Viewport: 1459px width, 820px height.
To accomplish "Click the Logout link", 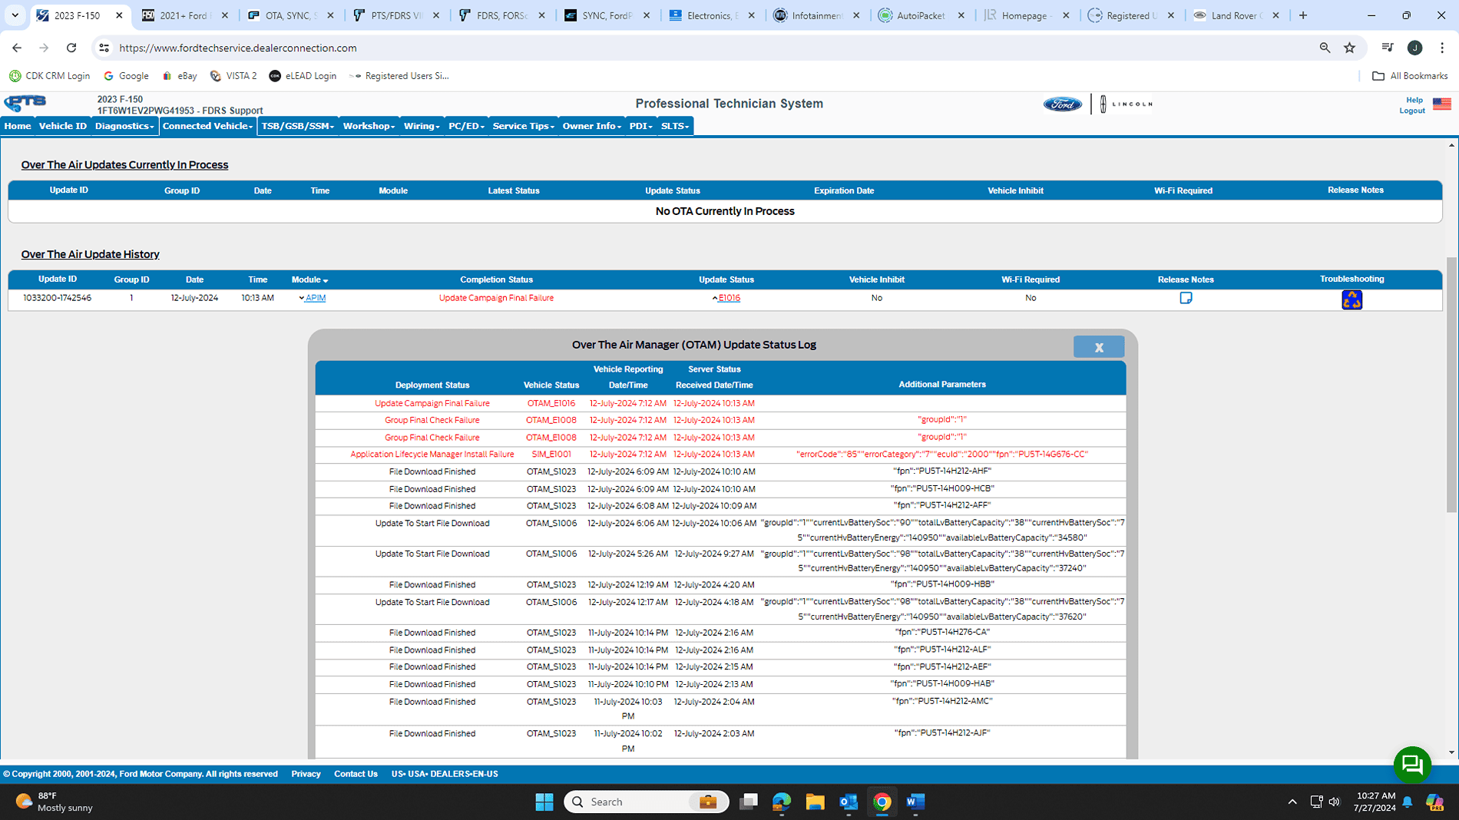I will (x=1411, y=111).
